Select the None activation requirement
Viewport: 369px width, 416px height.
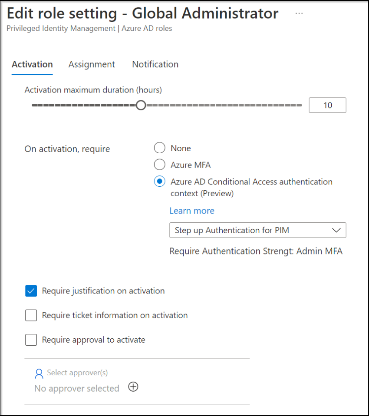pos(160,148)
